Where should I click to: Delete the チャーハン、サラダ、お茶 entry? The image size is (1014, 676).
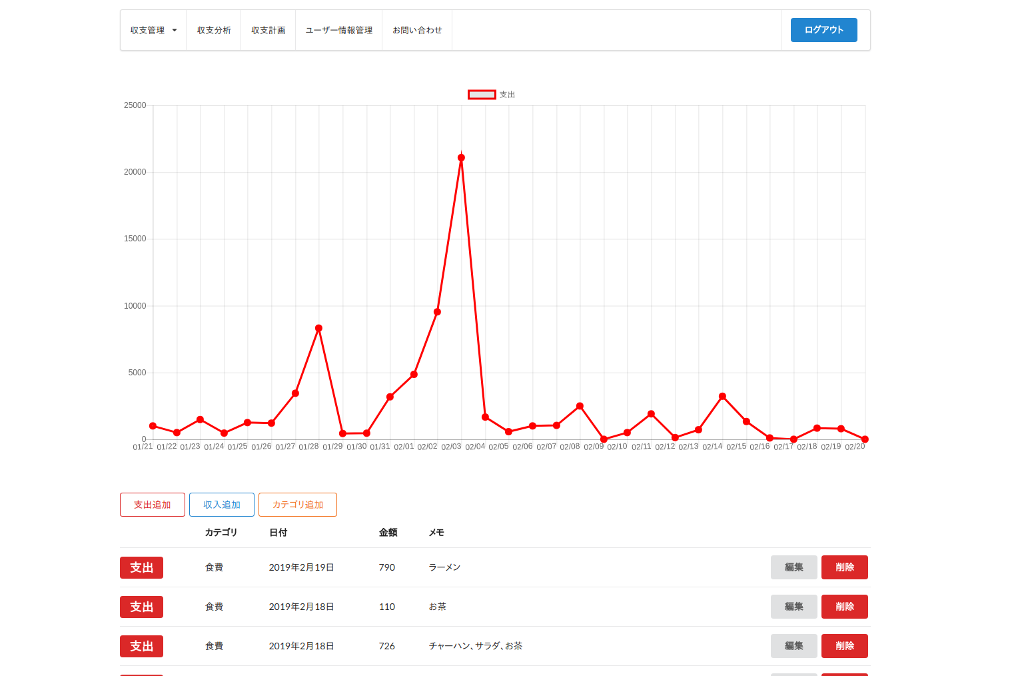[x=844, y=646]
